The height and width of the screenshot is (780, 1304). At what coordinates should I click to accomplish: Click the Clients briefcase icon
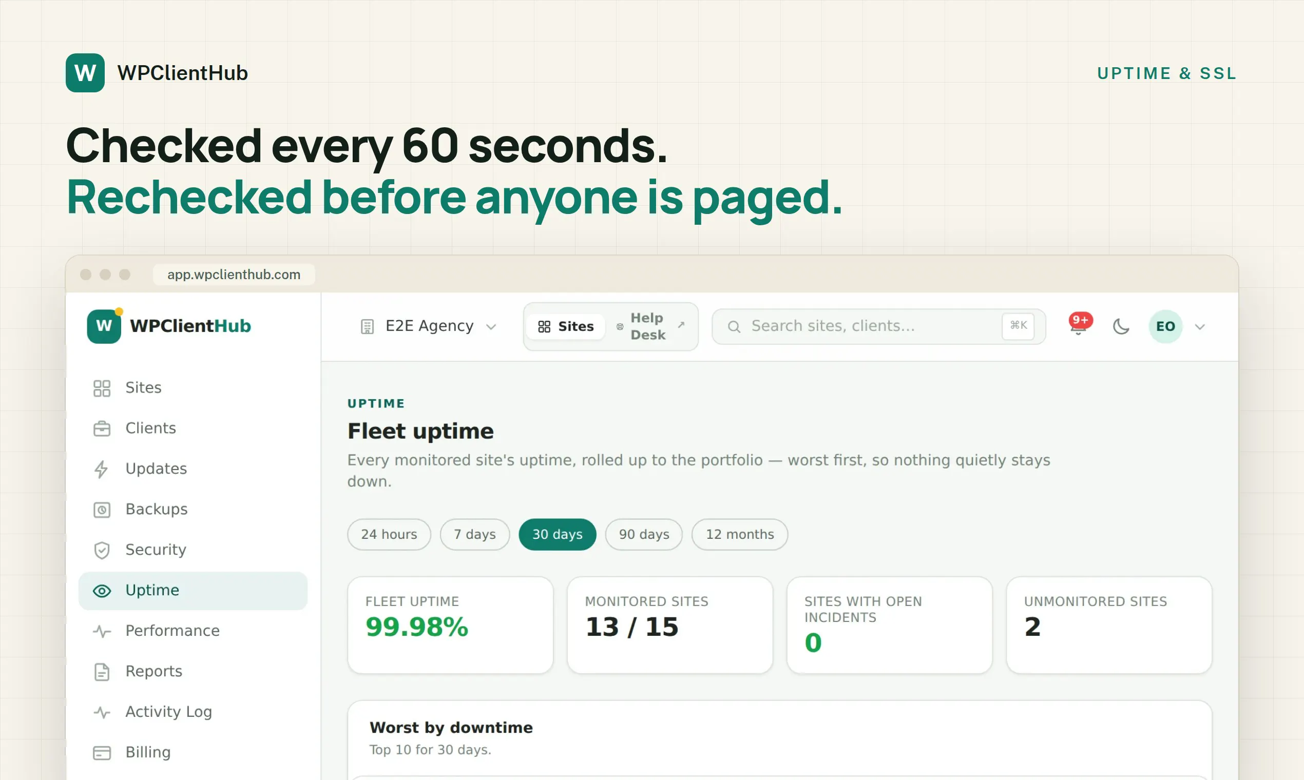tap(102, 429)
